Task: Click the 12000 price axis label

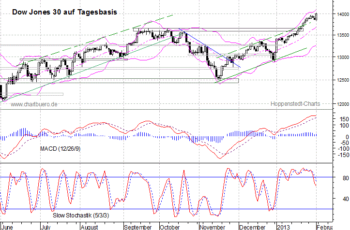Action: point(343,104)
